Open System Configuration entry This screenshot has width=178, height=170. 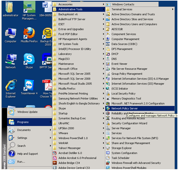tap(140, 153)
